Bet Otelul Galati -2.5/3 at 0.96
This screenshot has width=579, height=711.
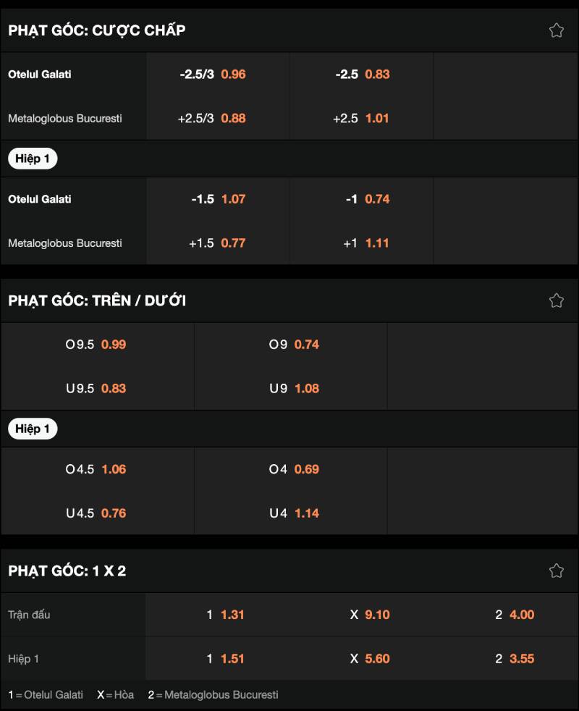(x=218, y=74)
